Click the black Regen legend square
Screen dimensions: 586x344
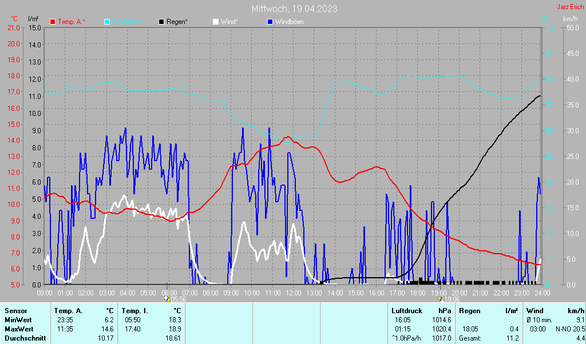(x=162, y=22)
